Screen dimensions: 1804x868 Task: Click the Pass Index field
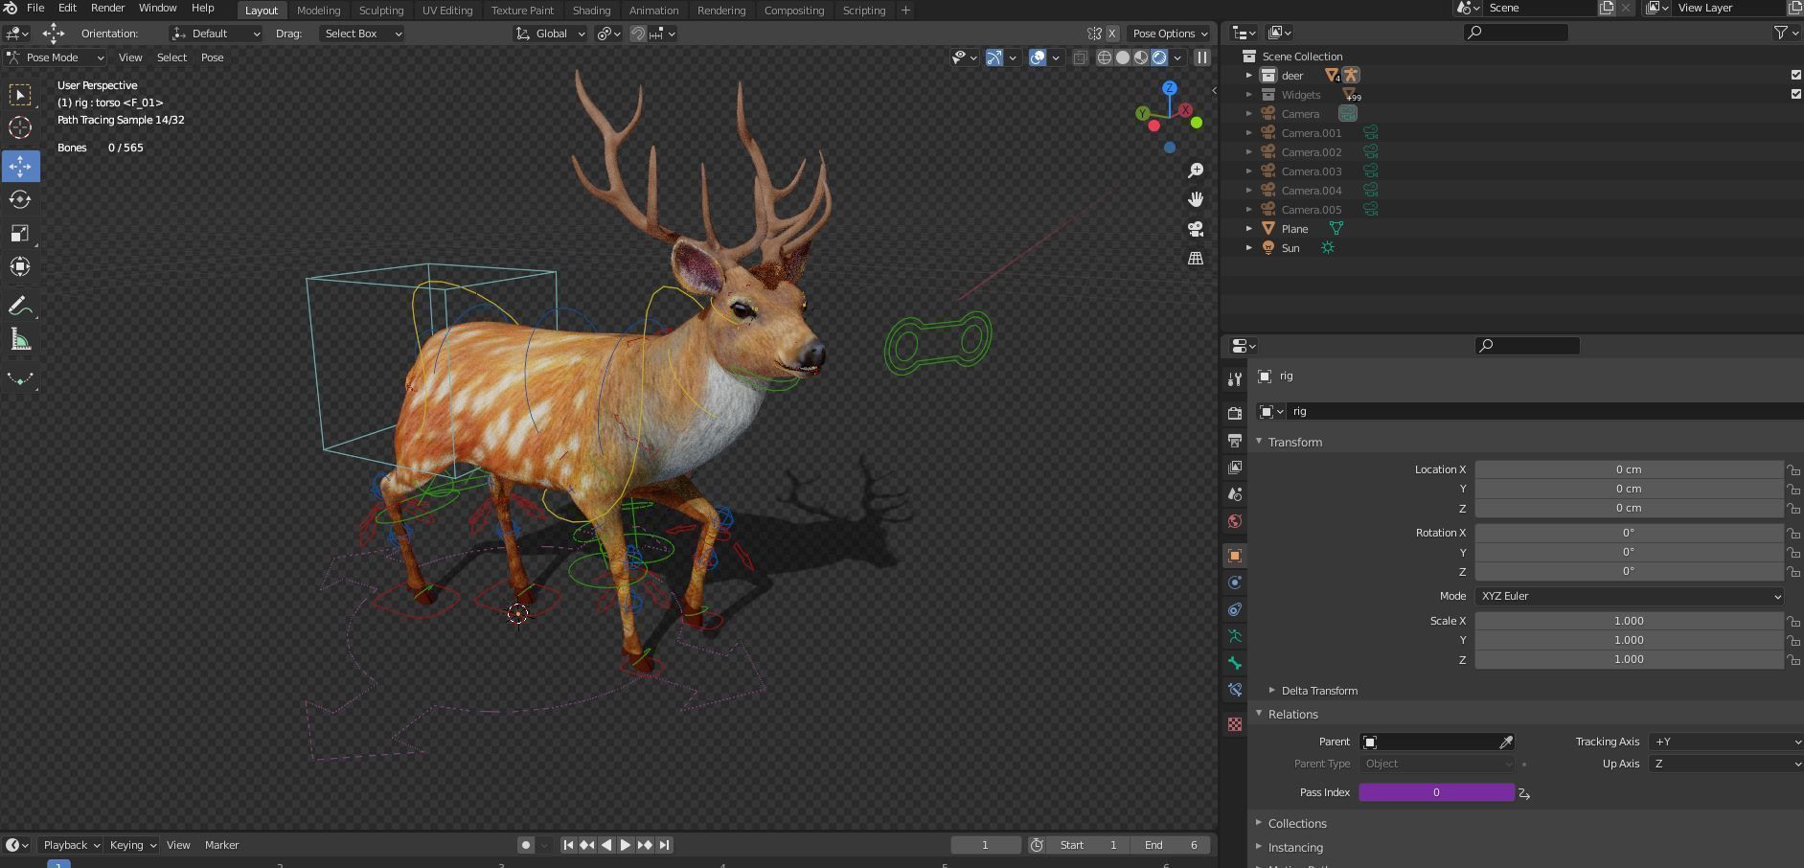1436,792
